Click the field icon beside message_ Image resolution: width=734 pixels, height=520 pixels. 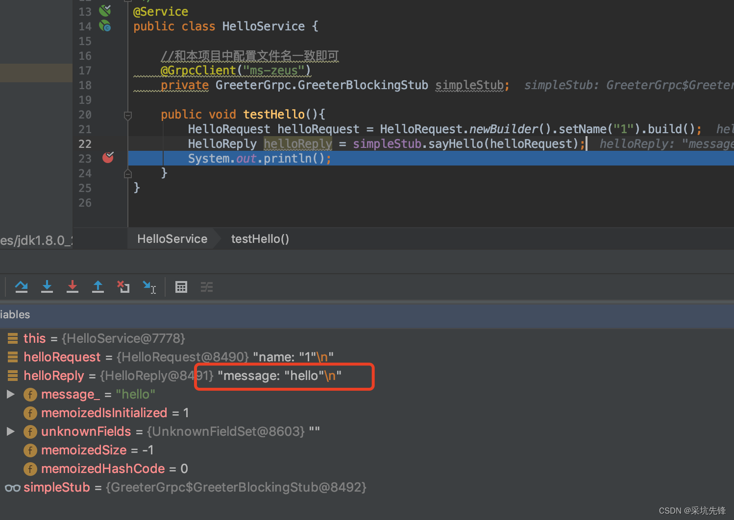(30, 395)
